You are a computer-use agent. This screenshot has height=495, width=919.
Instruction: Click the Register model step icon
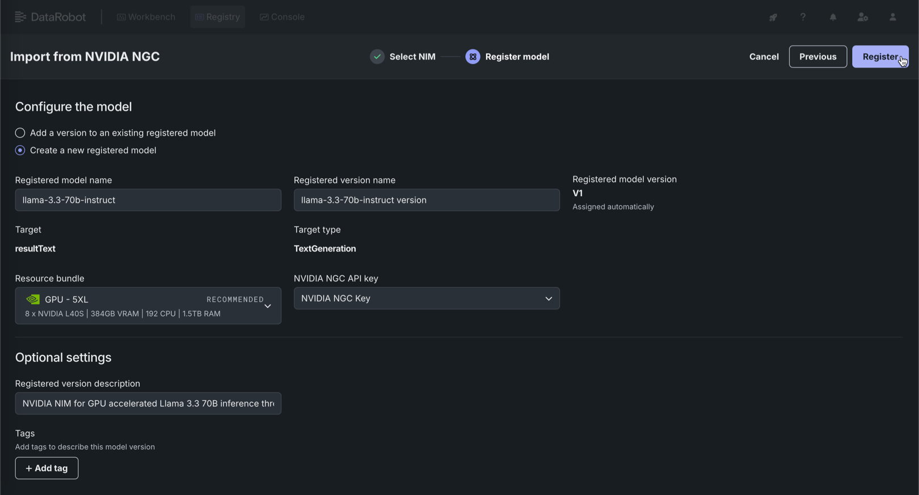tap(473, 57)
